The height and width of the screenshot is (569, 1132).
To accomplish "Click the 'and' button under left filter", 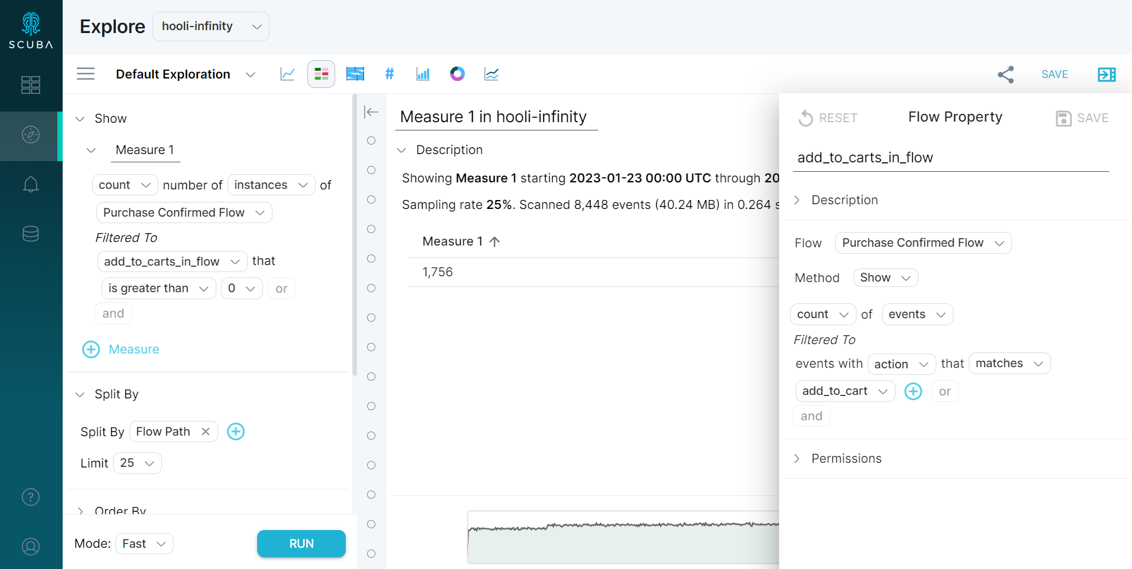I will [113, 313].
